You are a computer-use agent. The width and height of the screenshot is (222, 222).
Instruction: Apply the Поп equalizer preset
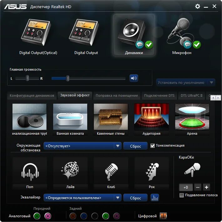30,173
